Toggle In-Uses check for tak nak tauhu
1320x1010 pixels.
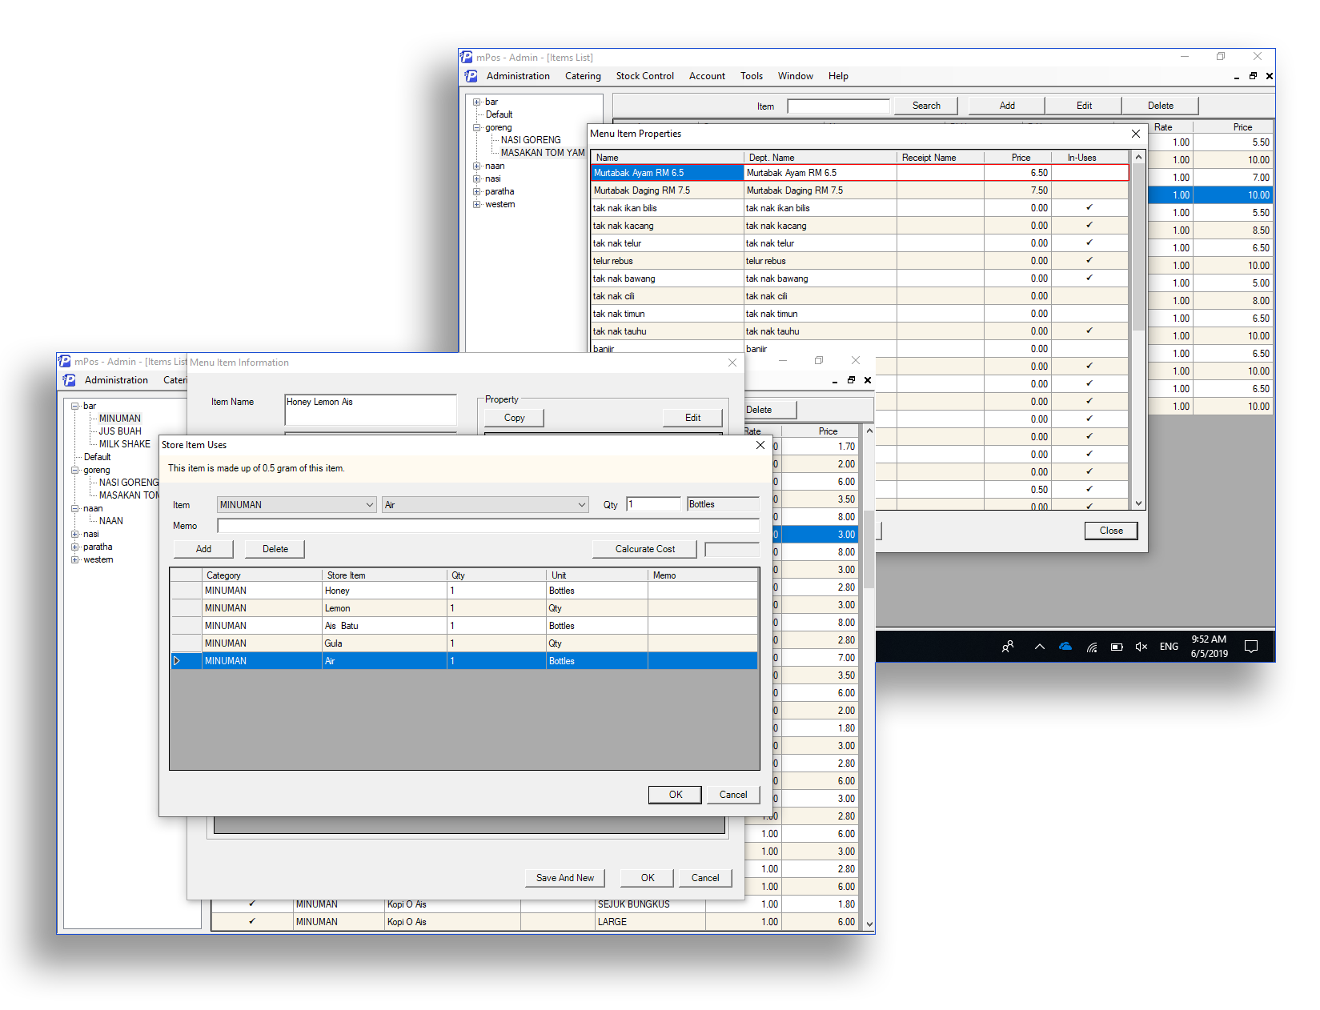pyautogui.click(x=1089, y=331)
